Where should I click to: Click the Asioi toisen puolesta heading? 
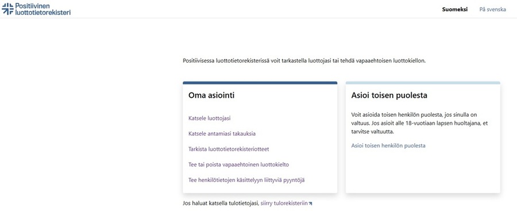pos(389,95)
